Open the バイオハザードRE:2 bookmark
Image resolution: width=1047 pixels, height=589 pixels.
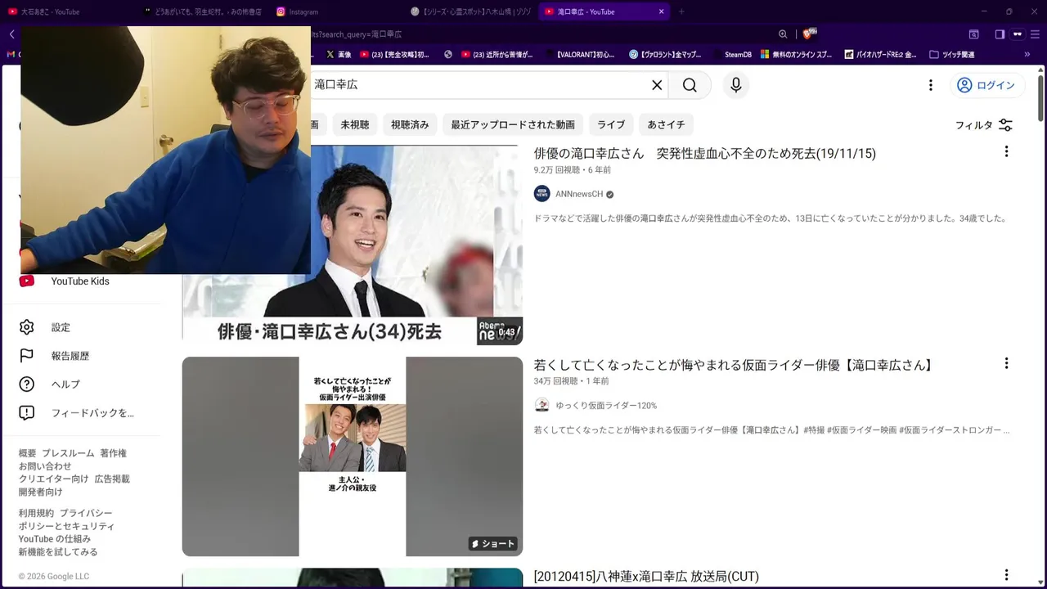(879, 55)
